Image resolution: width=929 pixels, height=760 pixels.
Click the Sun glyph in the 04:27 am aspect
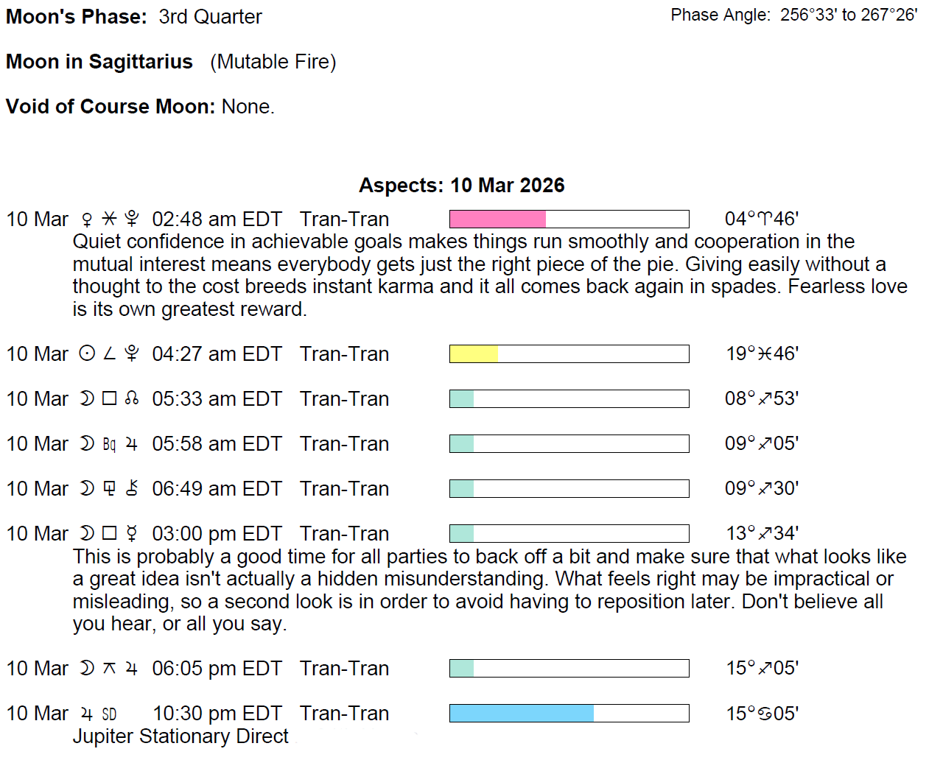point(87,354)
